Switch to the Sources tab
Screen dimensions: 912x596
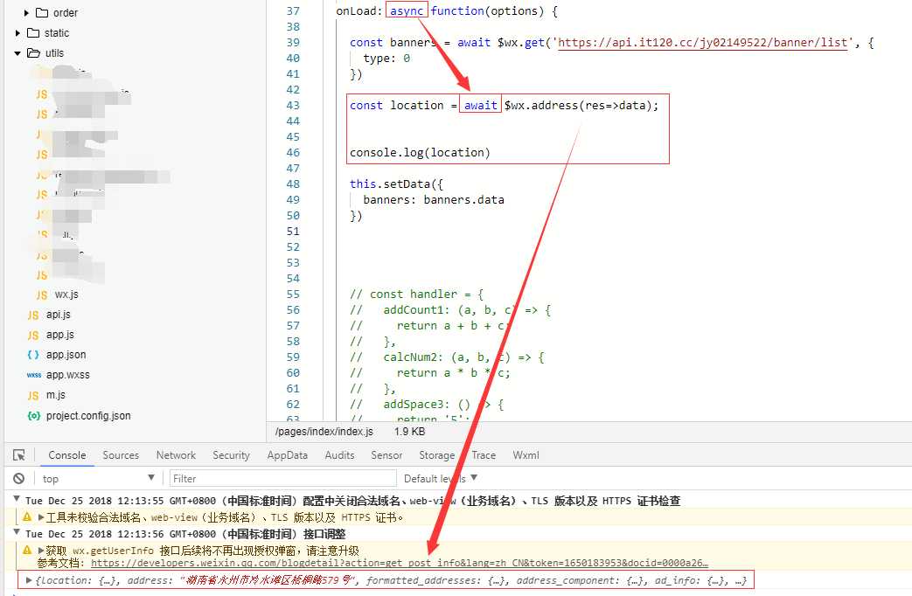click(x=121, y=455)
